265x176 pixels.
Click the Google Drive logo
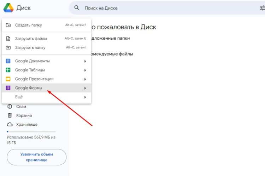[x=8, y=8]
